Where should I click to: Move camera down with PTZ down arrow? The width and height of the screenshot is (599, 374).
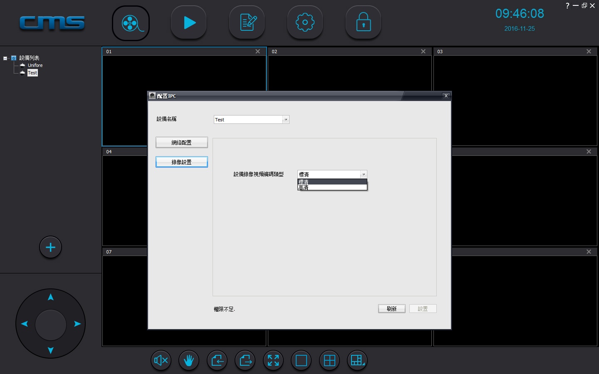click(x=51, y=350)
